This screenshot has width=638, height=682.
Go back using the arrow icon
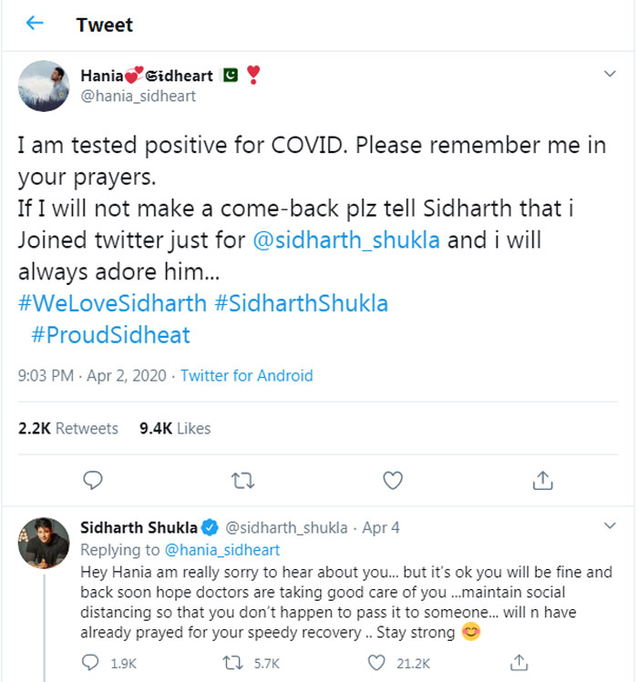36,23
